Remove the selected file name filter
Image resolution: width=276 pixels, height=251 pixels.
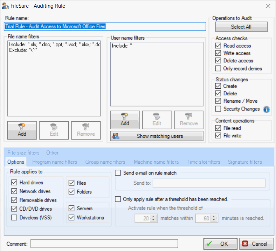(x=86, y=130)
